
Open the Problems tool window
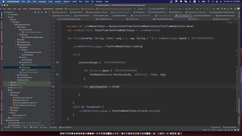[x=17, y=127]
